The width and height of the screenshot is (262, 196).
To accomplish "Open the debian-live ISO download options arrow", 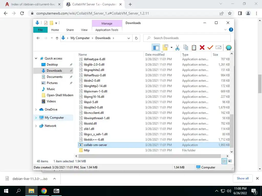I will [54, 179].
